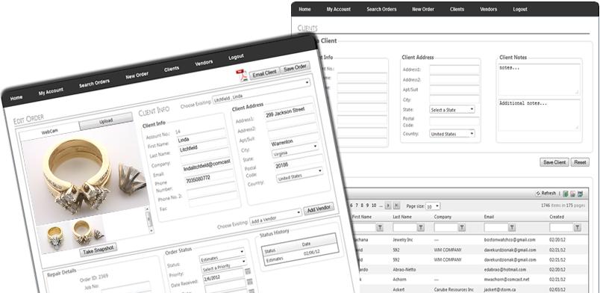
Task: Open Country dropdown in Clients window
Action: pyautogui.click(x=452, y=134)
